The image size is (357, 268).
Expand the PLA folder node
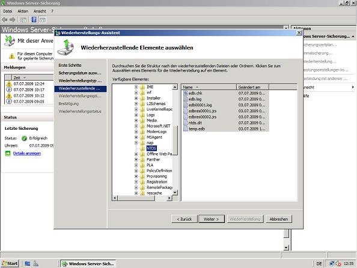point(136,165)
